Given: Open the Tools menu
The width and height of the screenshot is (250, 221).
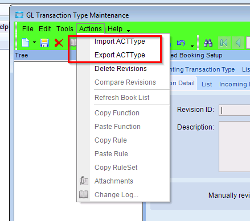Looking at the screenshot, I should pos(65,29).
